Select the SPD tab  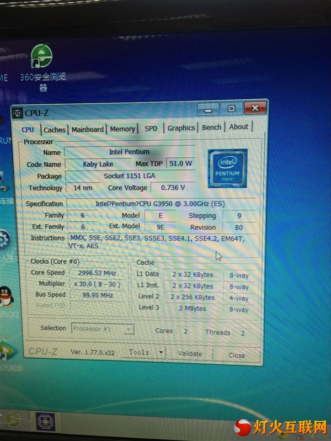pos(151,129)
